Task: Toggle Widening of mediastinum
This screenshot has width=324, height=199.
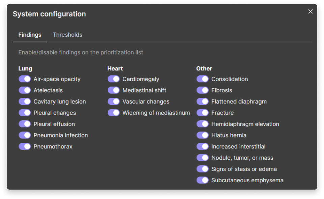Action: coord(114,113)
